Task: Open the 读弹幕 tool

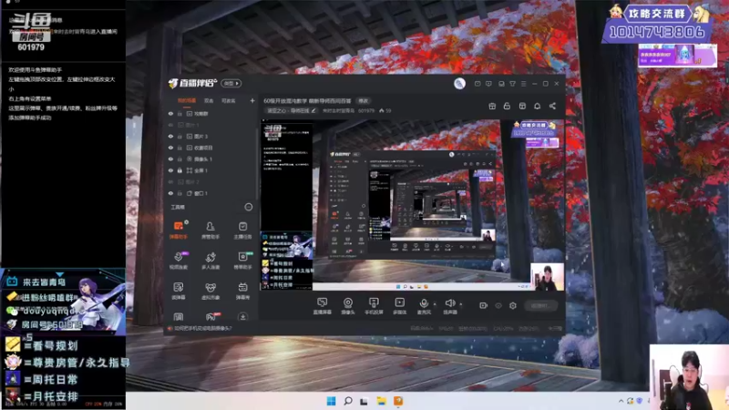Action: [x=179, y=291]
